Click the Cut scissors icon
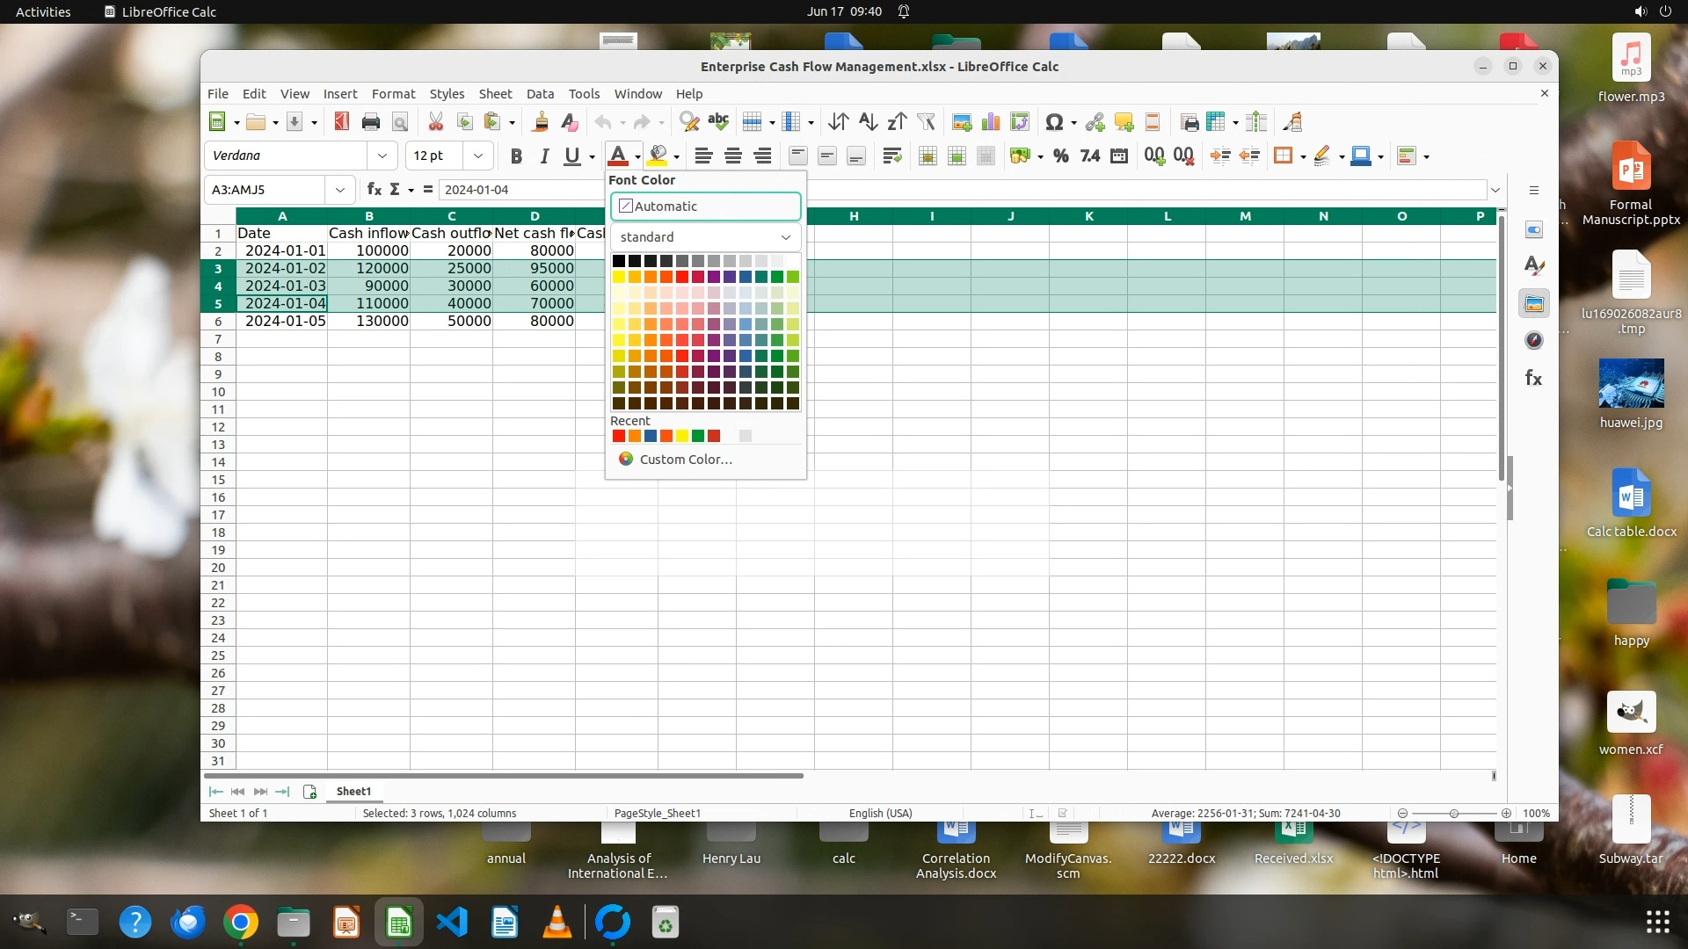 click(x=435, y=122)
